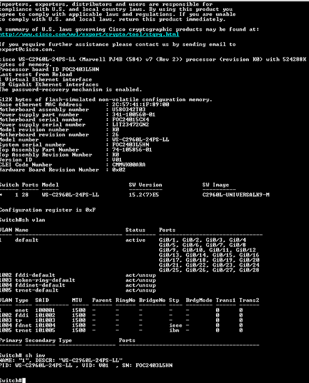Click the SAID column header

(x=42, y=300)
